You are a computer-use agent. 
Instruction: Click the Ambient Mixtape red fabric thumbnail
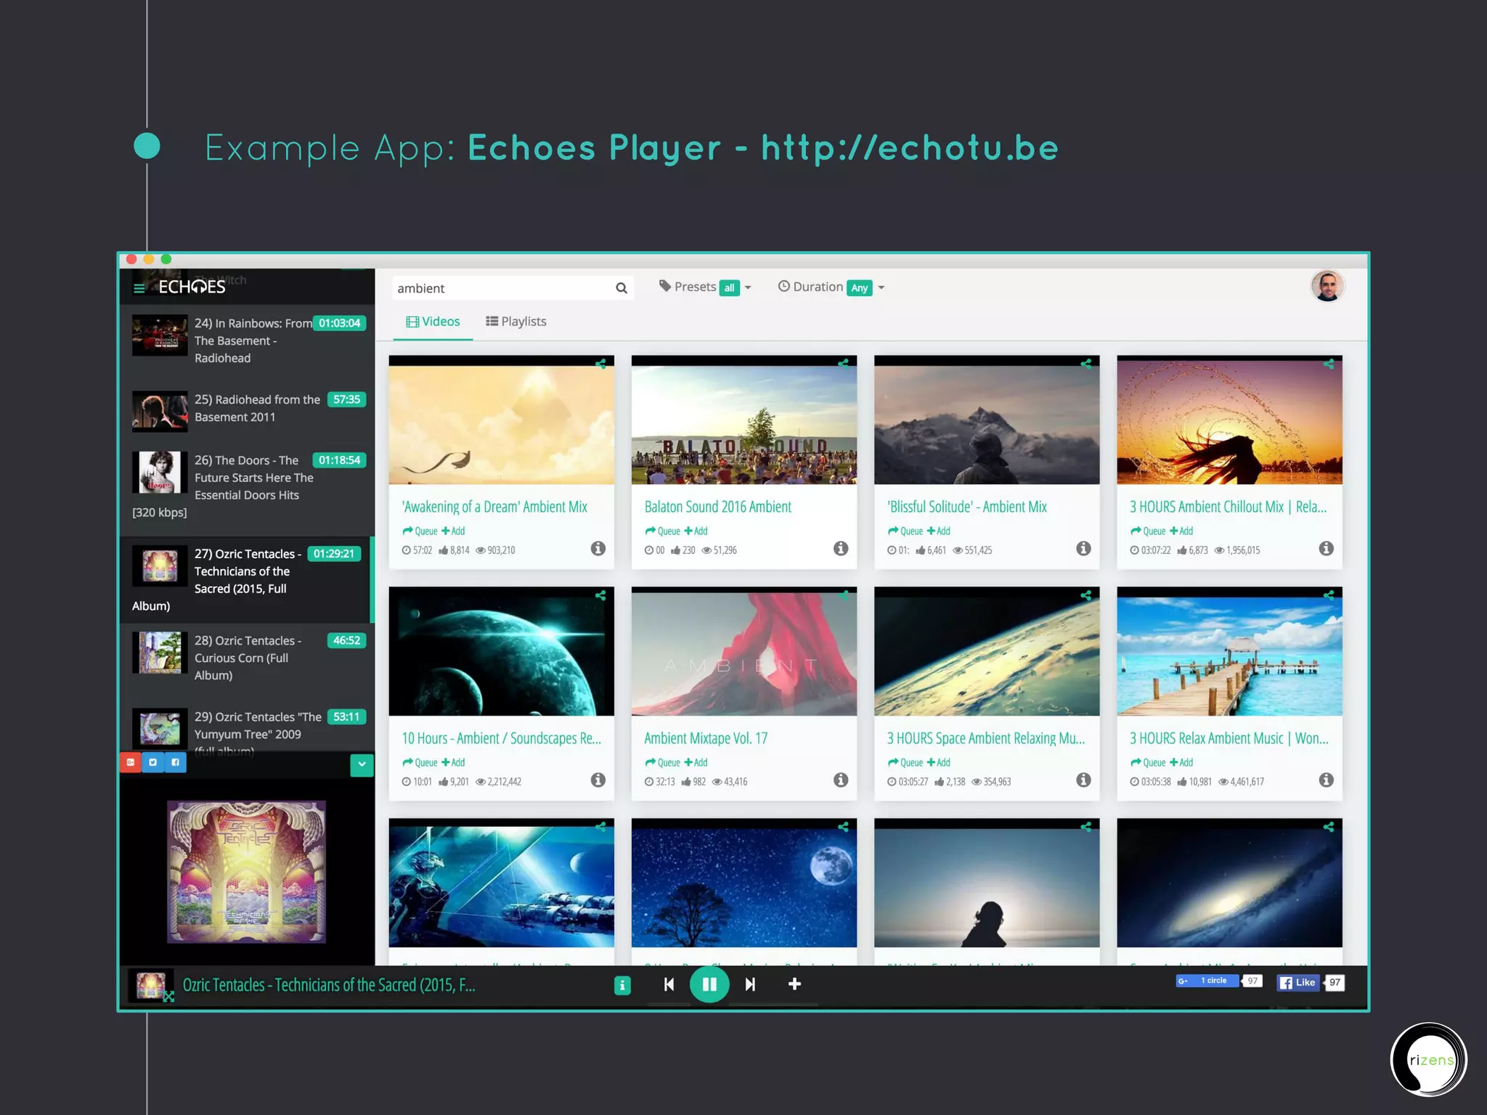tap(743, 651)
